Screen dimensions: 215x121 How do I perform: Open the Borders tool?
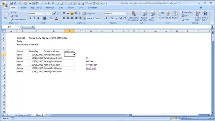click(45, 18)
